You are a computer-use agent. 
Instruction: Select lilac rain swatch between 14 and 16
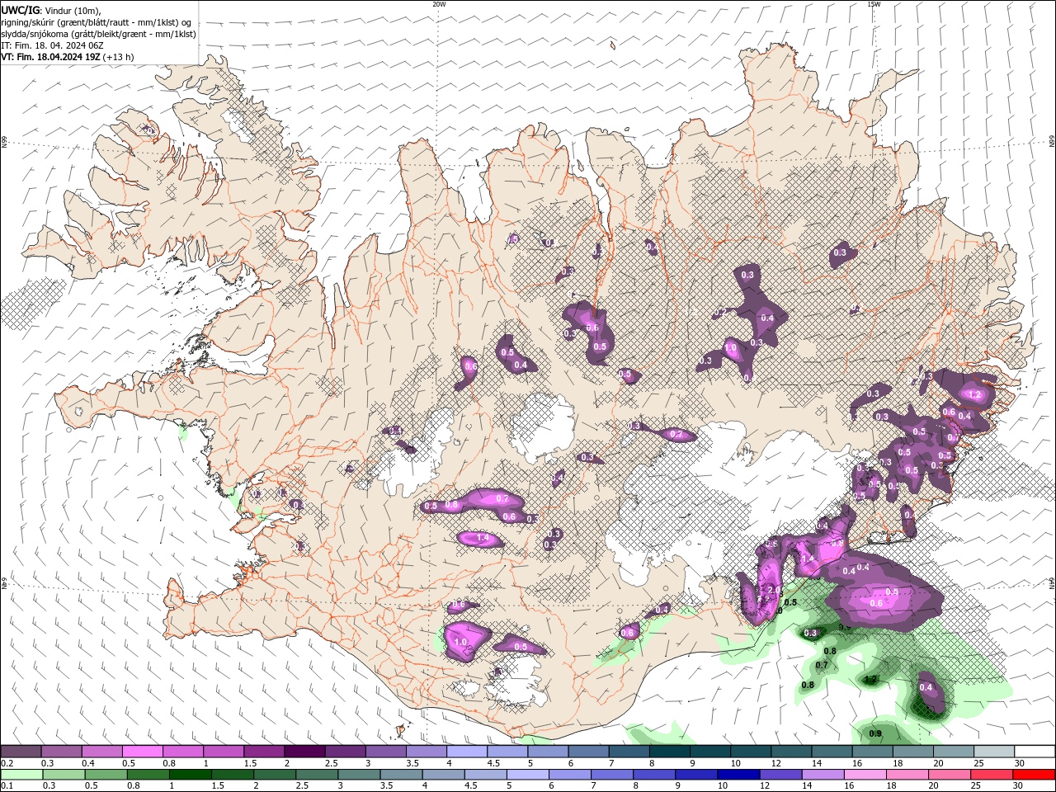(823, 775)
